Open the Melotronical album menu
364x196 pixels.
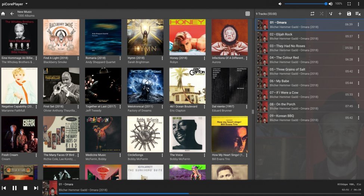pyautogui.click(x=162, y=107)
